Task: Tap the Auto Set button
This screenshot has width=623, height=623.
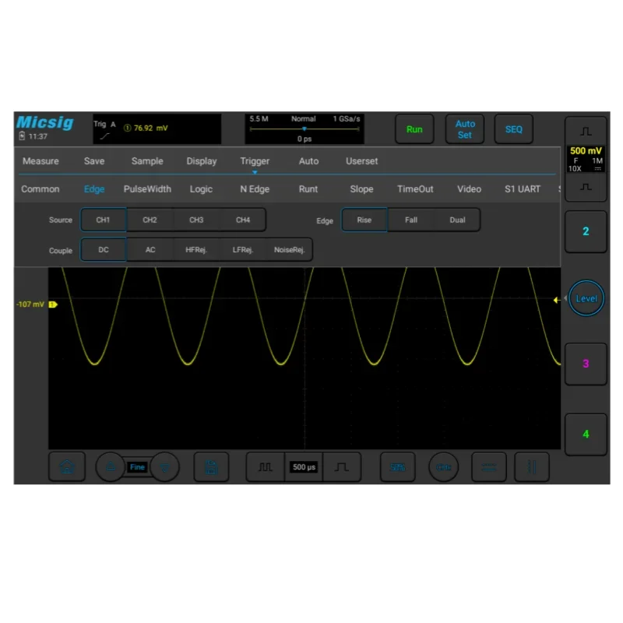Action: coord(465,129)
